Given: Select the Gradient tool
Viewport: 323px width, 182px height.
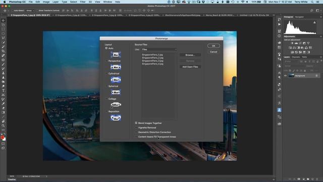Looking at the screenshot, I should click(x=3, y=112).
